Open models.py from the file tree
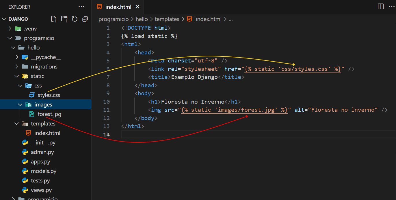Screen dimensions: 396x200 (44, 171)
